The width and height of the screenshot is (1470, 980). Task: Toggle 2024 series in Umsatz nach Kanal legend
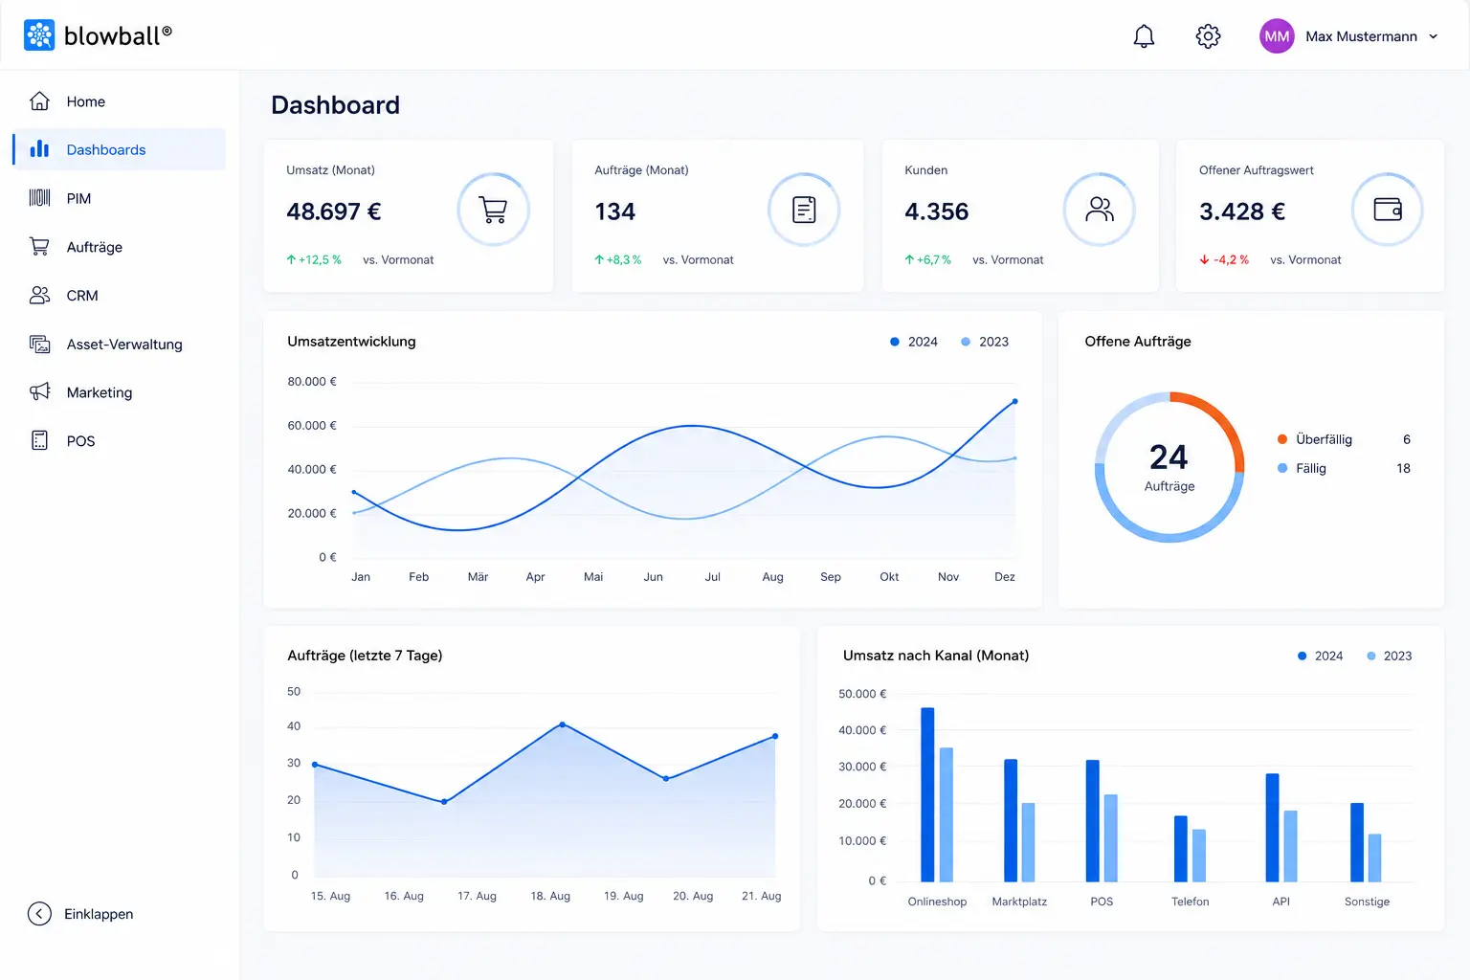point(1321,656)
